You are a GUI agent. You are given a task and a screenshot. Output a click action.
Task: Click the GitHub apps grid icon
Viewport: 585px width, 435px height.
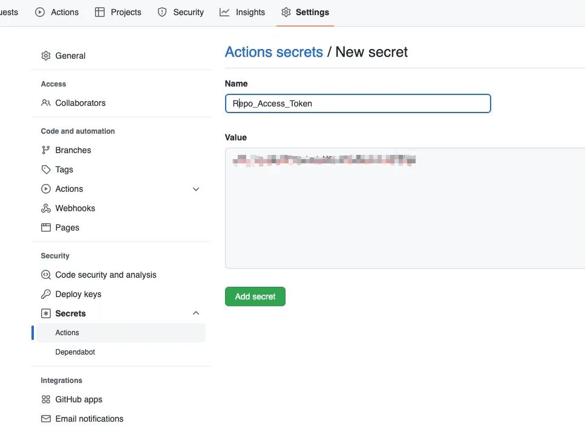point(46,399)
